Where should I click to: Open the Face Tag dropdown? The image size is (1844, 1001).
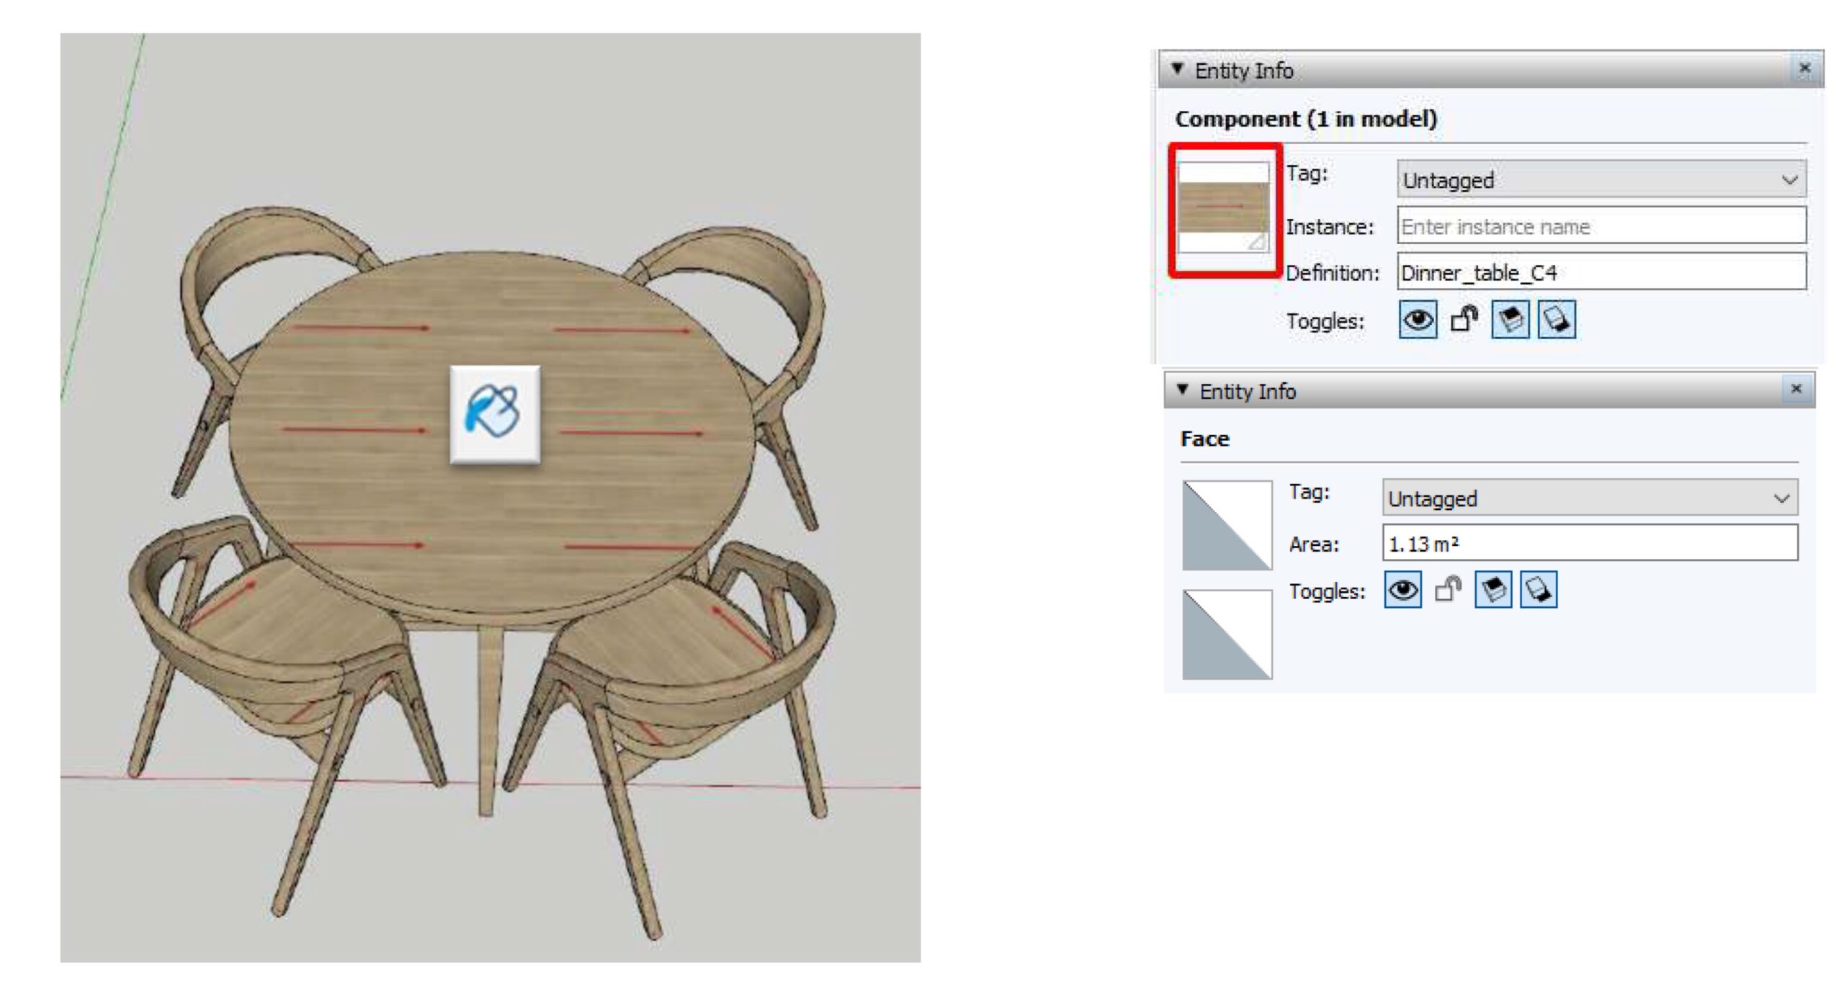(1589, 498)
